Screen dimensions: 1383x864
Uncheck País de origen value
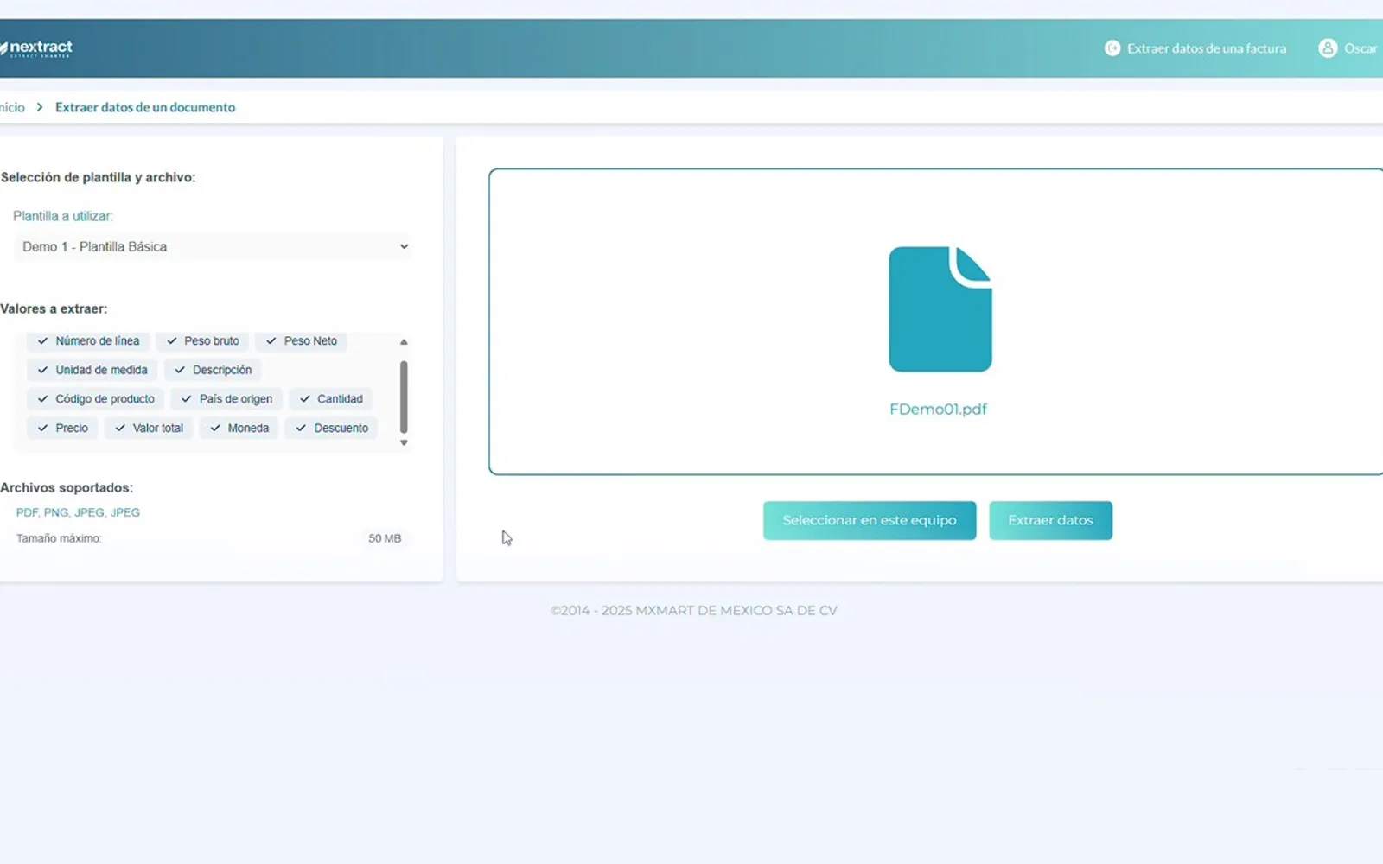[x=226, y=399]
